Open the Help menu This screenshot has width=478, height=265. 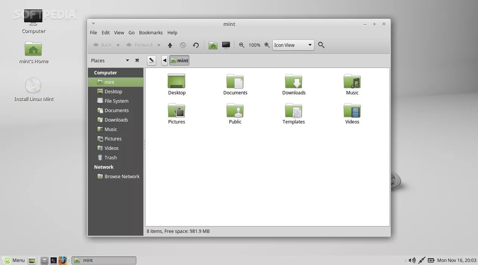click(172, 33)
